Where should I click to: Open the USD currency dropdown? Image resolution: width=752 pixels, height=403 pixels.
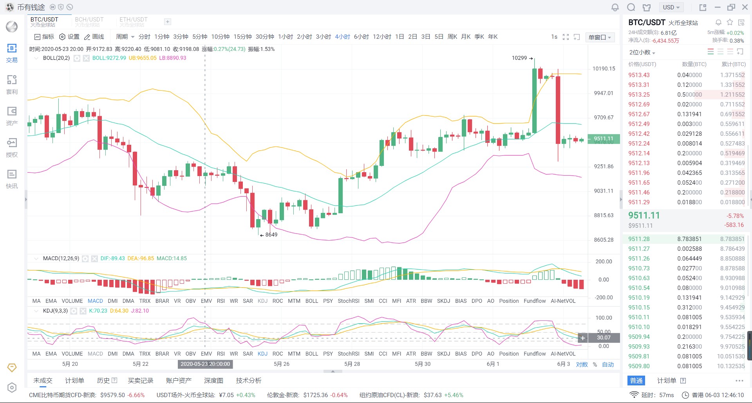click(x=671, y=7)
